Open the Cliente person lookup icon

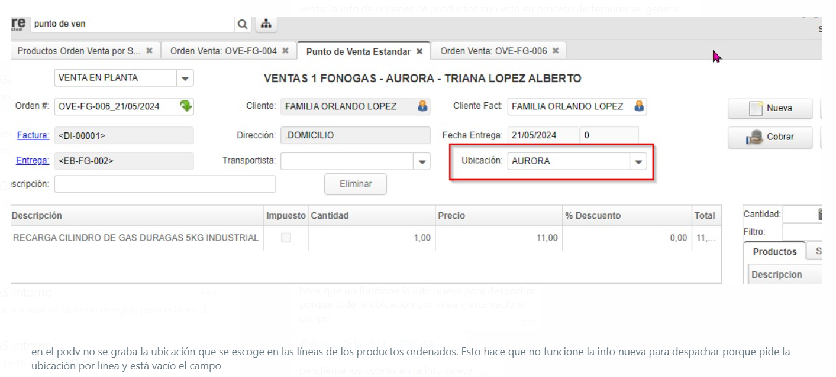tap(422, 106)
